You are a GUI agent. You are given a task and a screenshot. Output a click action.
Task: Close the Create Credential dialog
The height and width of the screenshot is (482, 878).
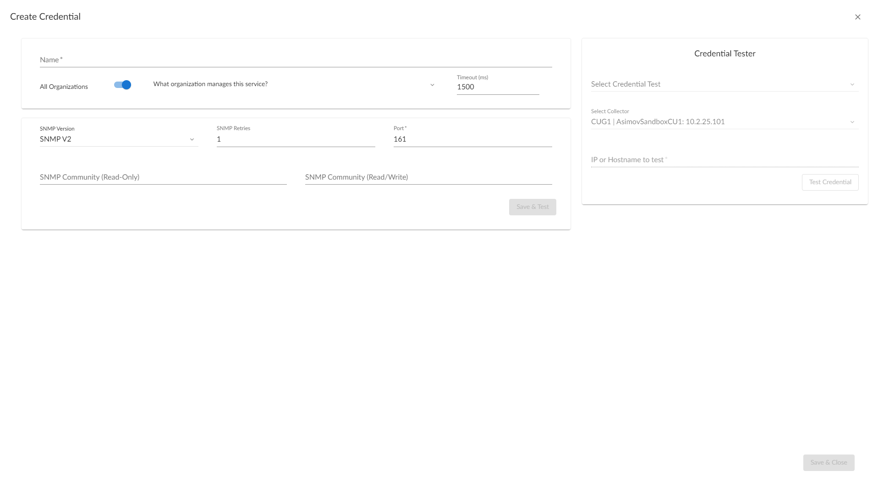857,17
